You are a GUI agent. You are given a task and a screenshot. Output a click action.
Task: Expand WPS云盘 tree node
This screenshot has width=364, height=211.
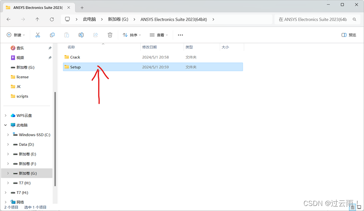click(5, 115)
